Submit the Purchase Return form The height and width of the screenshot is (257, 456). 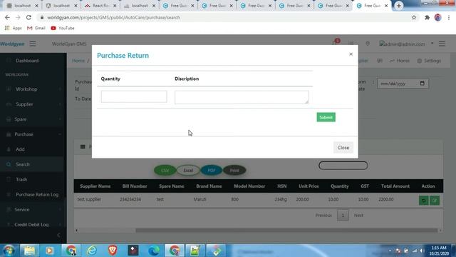pyautogui.click(x=326, y=117)
